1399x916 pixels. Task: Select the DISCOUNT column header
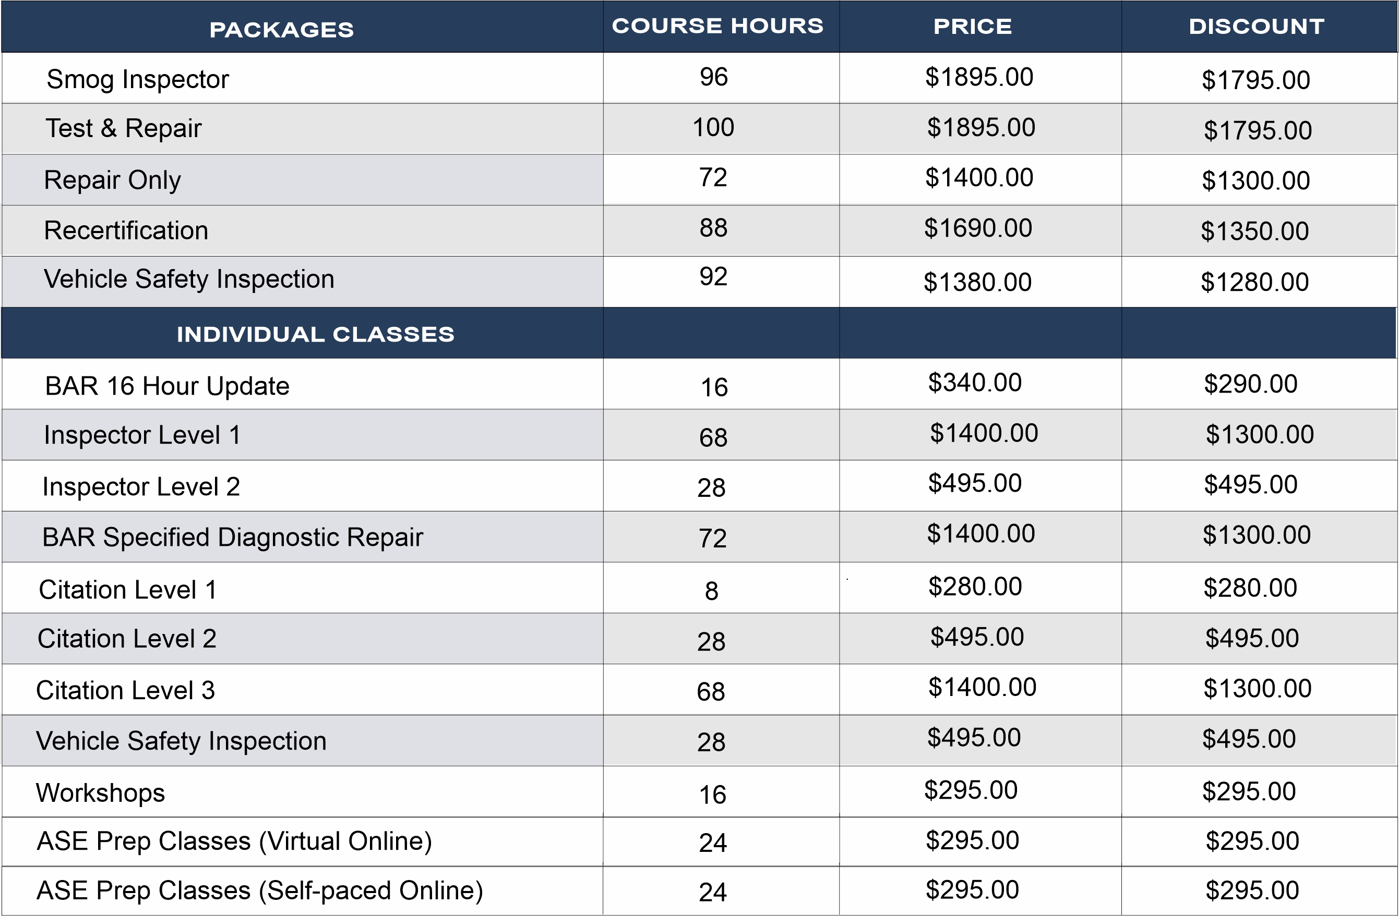(x=1256, y=27)
